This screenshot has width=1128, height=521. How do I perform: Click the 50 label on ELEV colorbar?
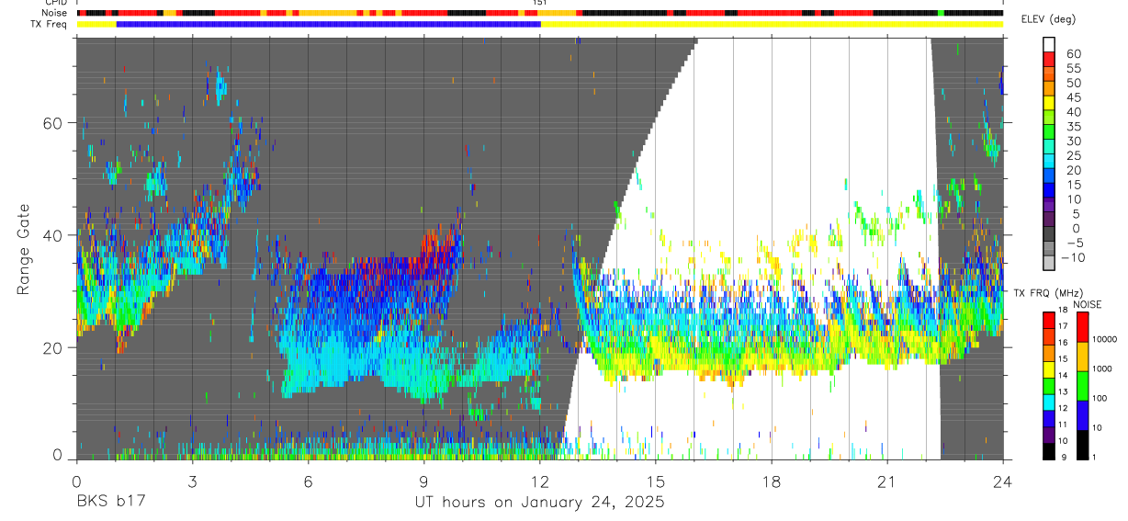click(x=1074, y=83)
